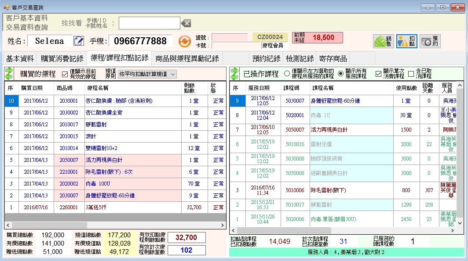Click the 扣點 deduct points button

(406, 41)
